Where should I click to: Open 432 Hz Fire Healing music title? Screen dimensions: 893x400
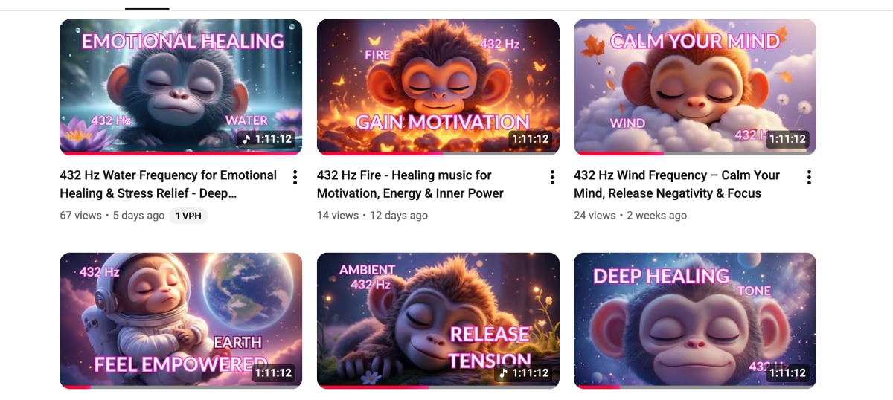click(x=410, y=184)
